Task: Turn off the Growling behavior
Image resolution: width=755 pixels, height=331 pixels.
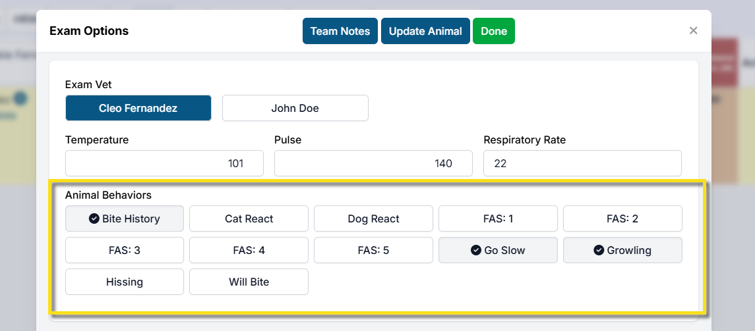Action: click(x=622, y=250)
